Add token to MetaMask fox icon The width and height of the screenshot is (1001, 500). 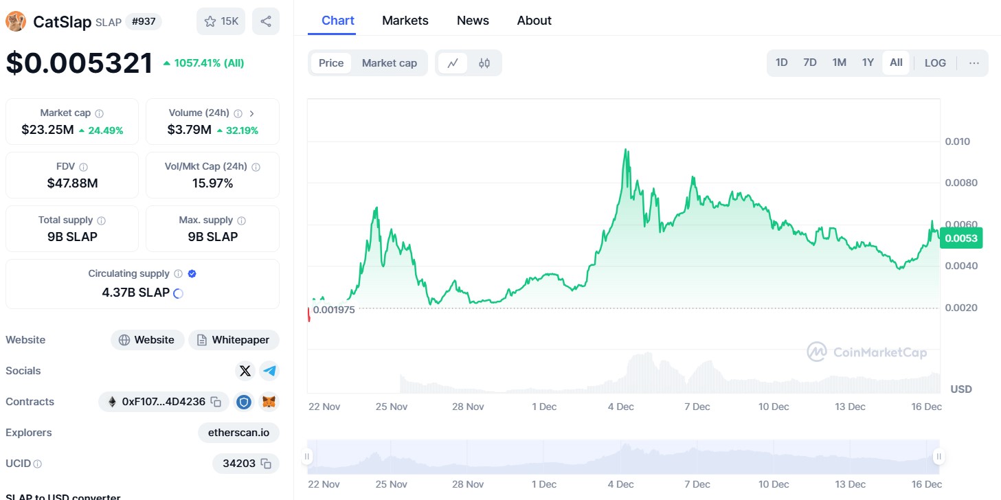[x=269, y=402]
